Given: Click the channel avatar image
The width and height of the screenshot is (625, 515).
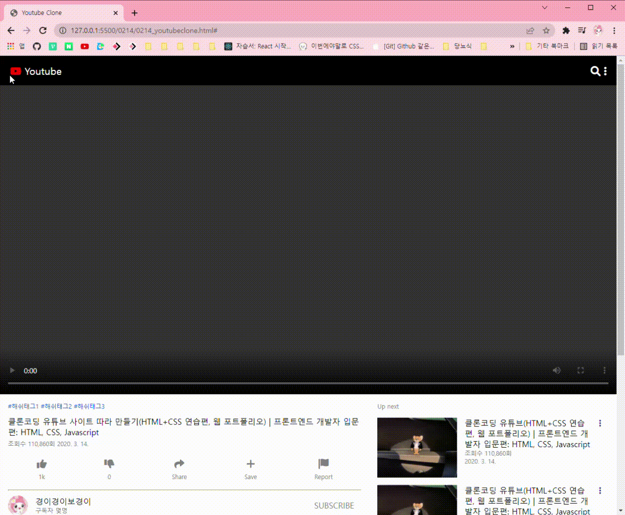Looking at the screenshot, I should point(18,505).
